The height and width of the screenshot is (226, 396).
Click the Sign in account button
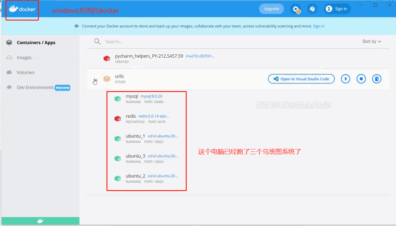click(337, 9)
